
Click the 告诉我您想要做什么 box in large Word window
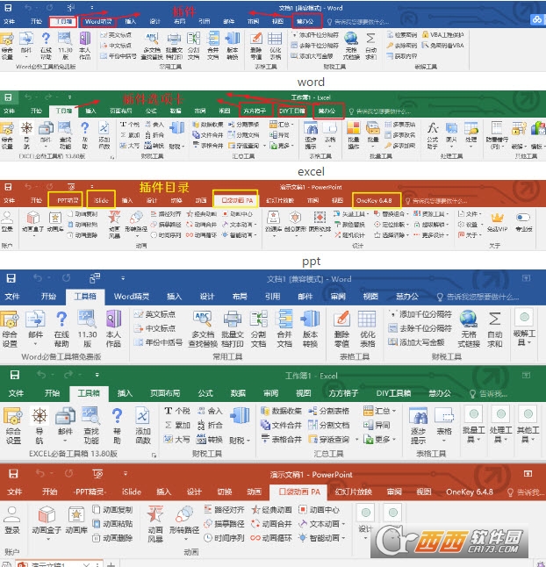tap(478, 297)
